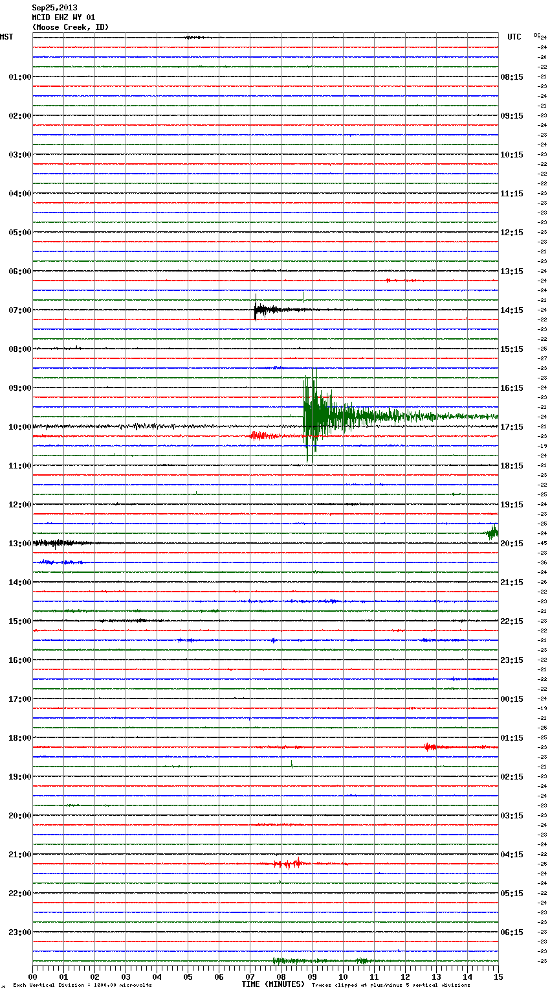This screenshot has width=550, height=994.
Task: Click the "05:00" MST hour label
Action: (x=20, y=233)
